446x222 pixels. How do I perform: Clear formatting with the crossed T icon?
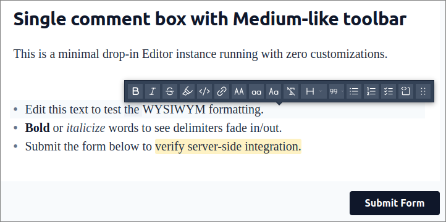[x=291, y=91]
